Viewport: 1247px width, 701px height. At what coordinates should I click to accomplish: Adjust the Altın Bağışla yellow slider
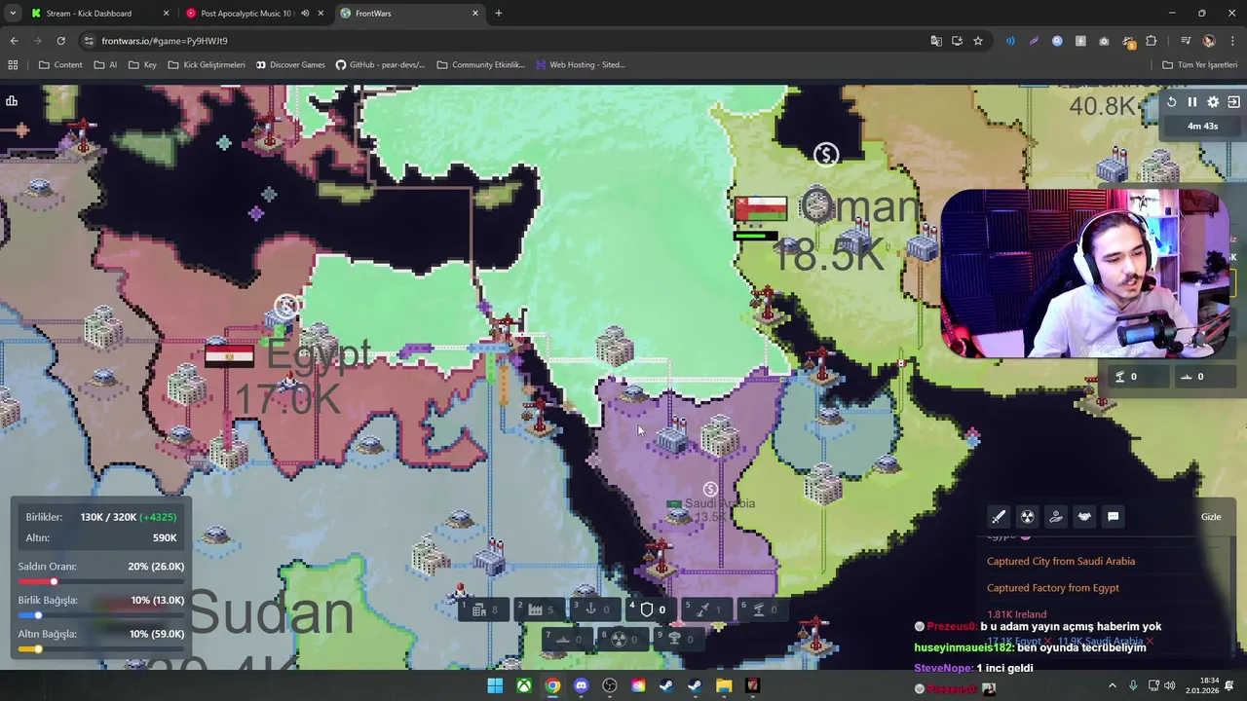[x=102, y=648]
